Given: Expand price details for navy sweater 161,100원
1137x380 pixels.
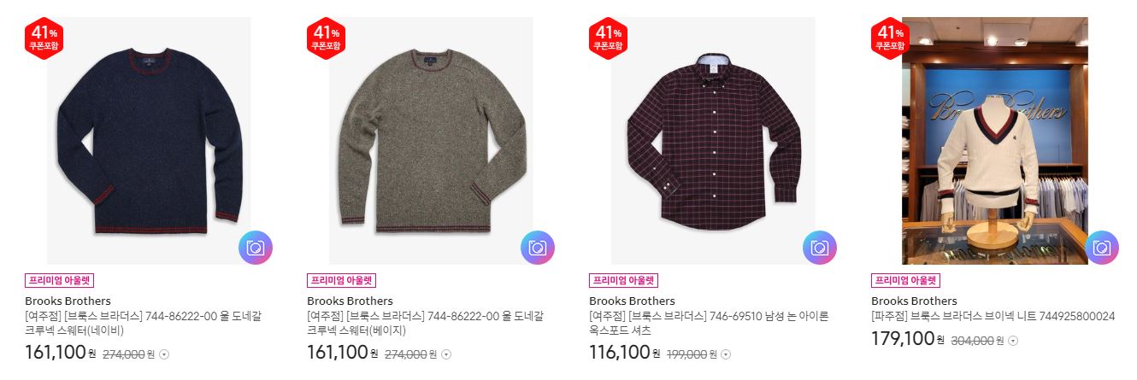Looking at the screenshot, I should (x=165, y=354).
